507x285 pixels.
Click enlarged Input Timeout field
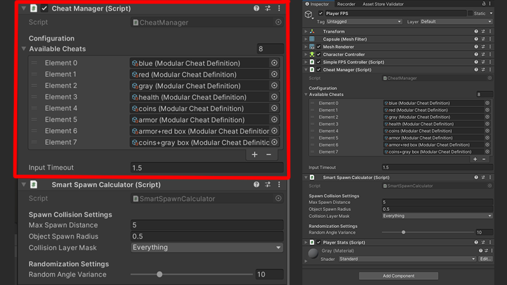click(x=207, y=168)
